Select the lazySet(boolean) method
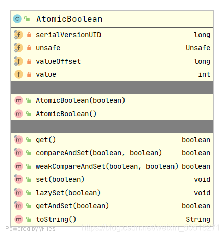 coord(68,193)
